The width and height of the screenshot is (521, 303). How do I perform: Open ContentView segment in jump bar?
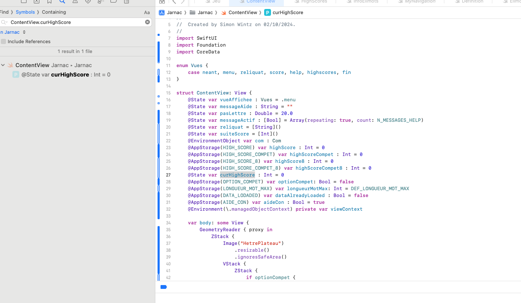click(243, 12)
